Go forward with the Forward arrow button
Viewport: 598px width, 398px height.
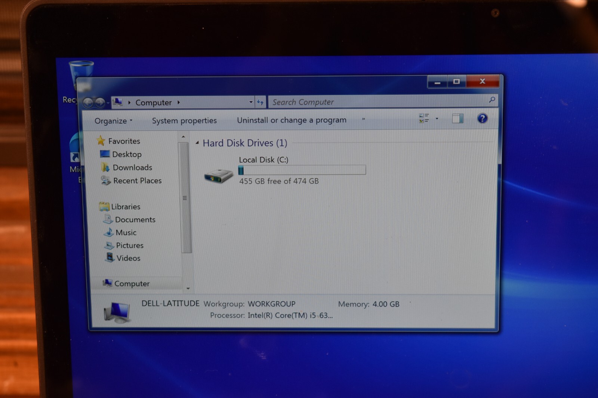(x=100, y=103)
